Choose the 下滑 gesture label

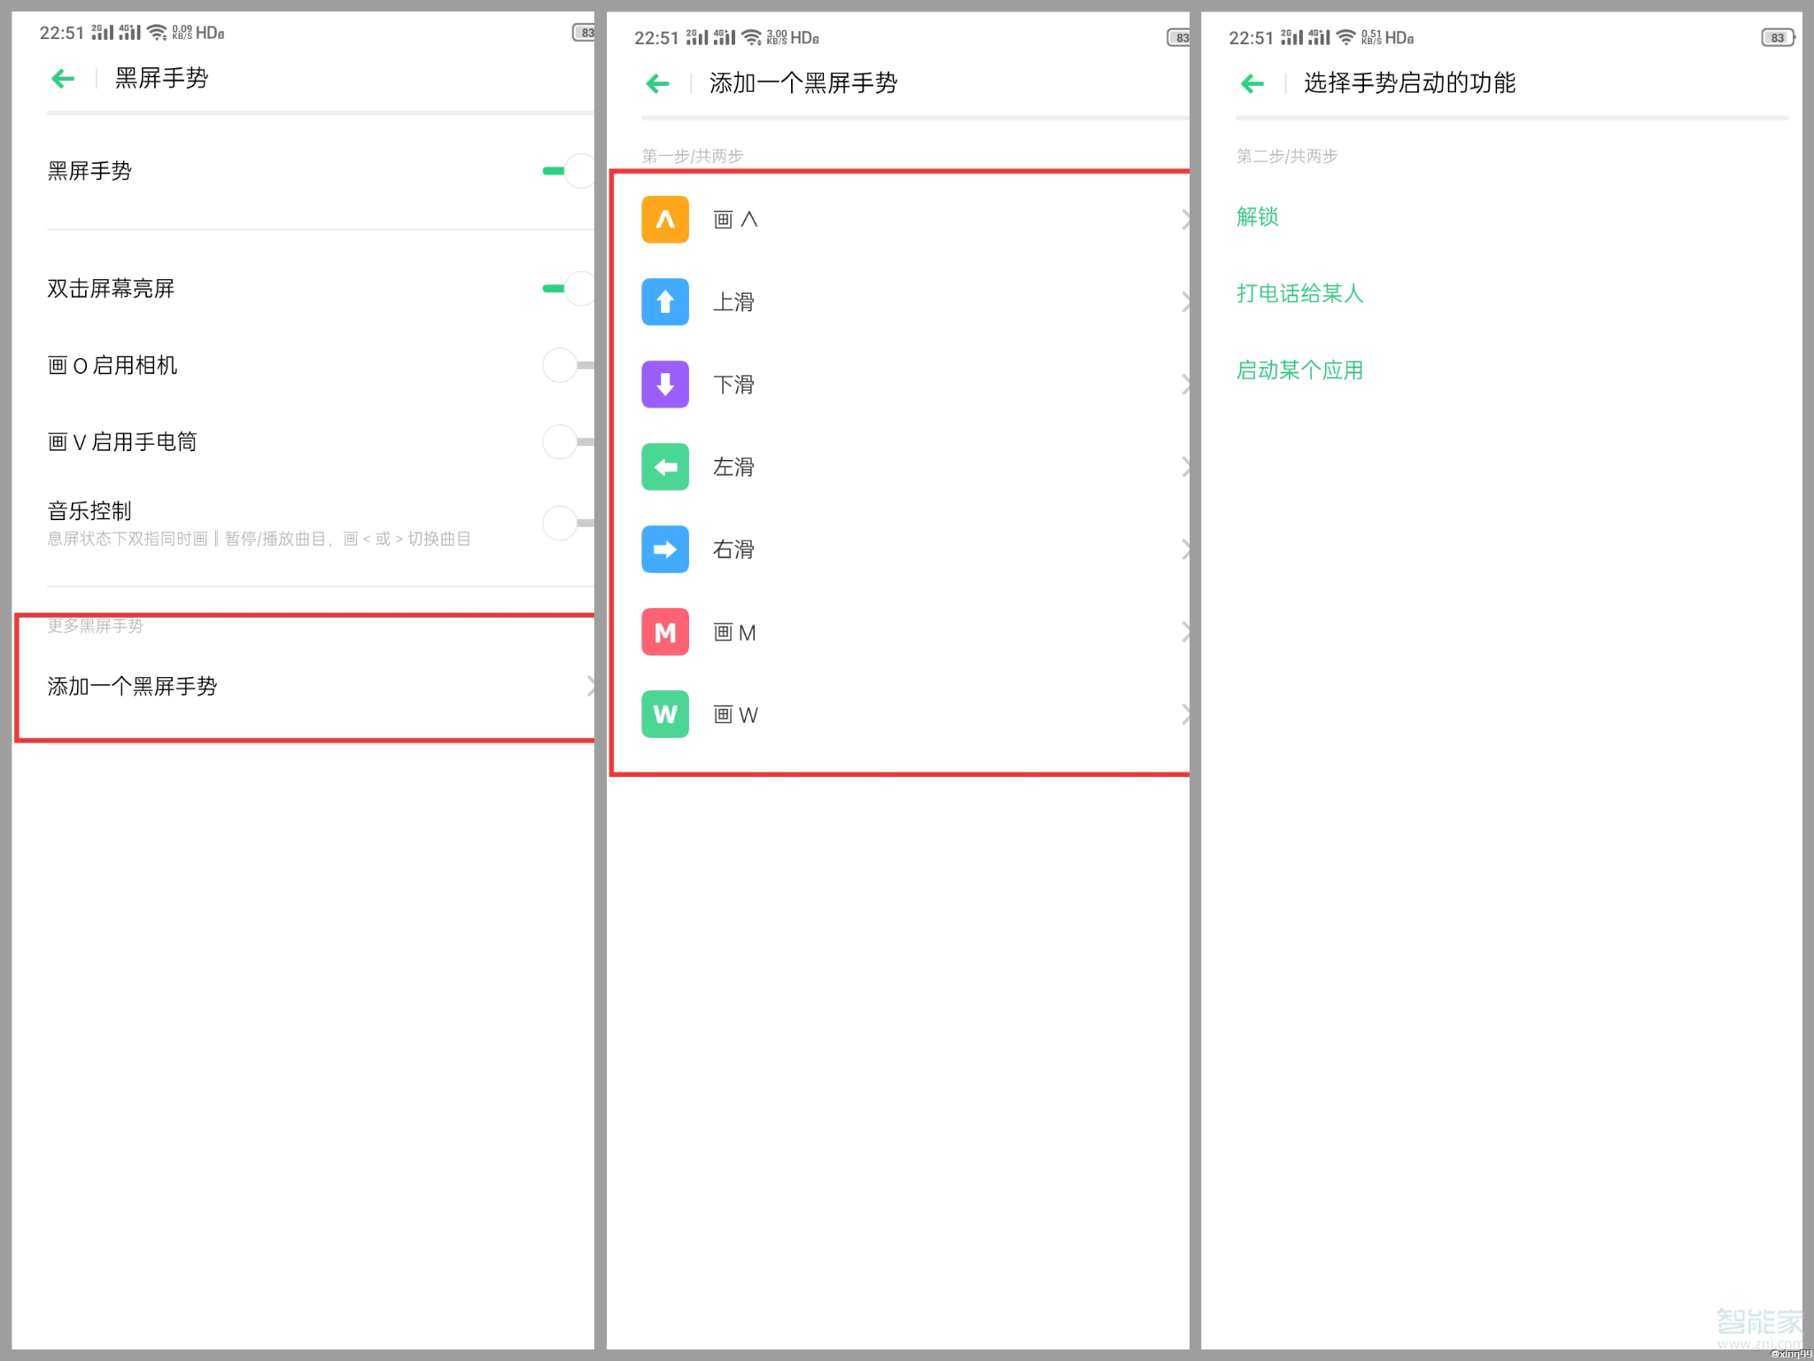[734, 385]
